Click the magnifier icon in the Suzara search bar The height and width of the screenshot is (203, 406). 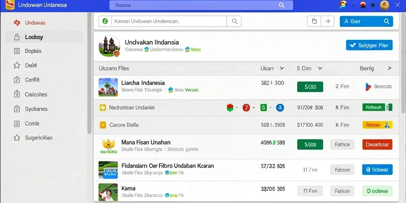tap(282, 5)
